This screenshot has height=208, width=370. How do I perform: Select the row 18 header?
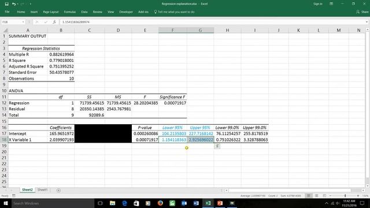click(4, 140)
